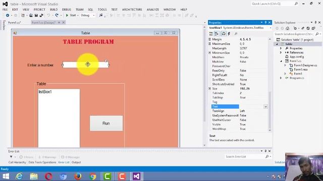323x181 pixels.
Task: Click the Navigate Backward toolbar icon
Action: 8,16
